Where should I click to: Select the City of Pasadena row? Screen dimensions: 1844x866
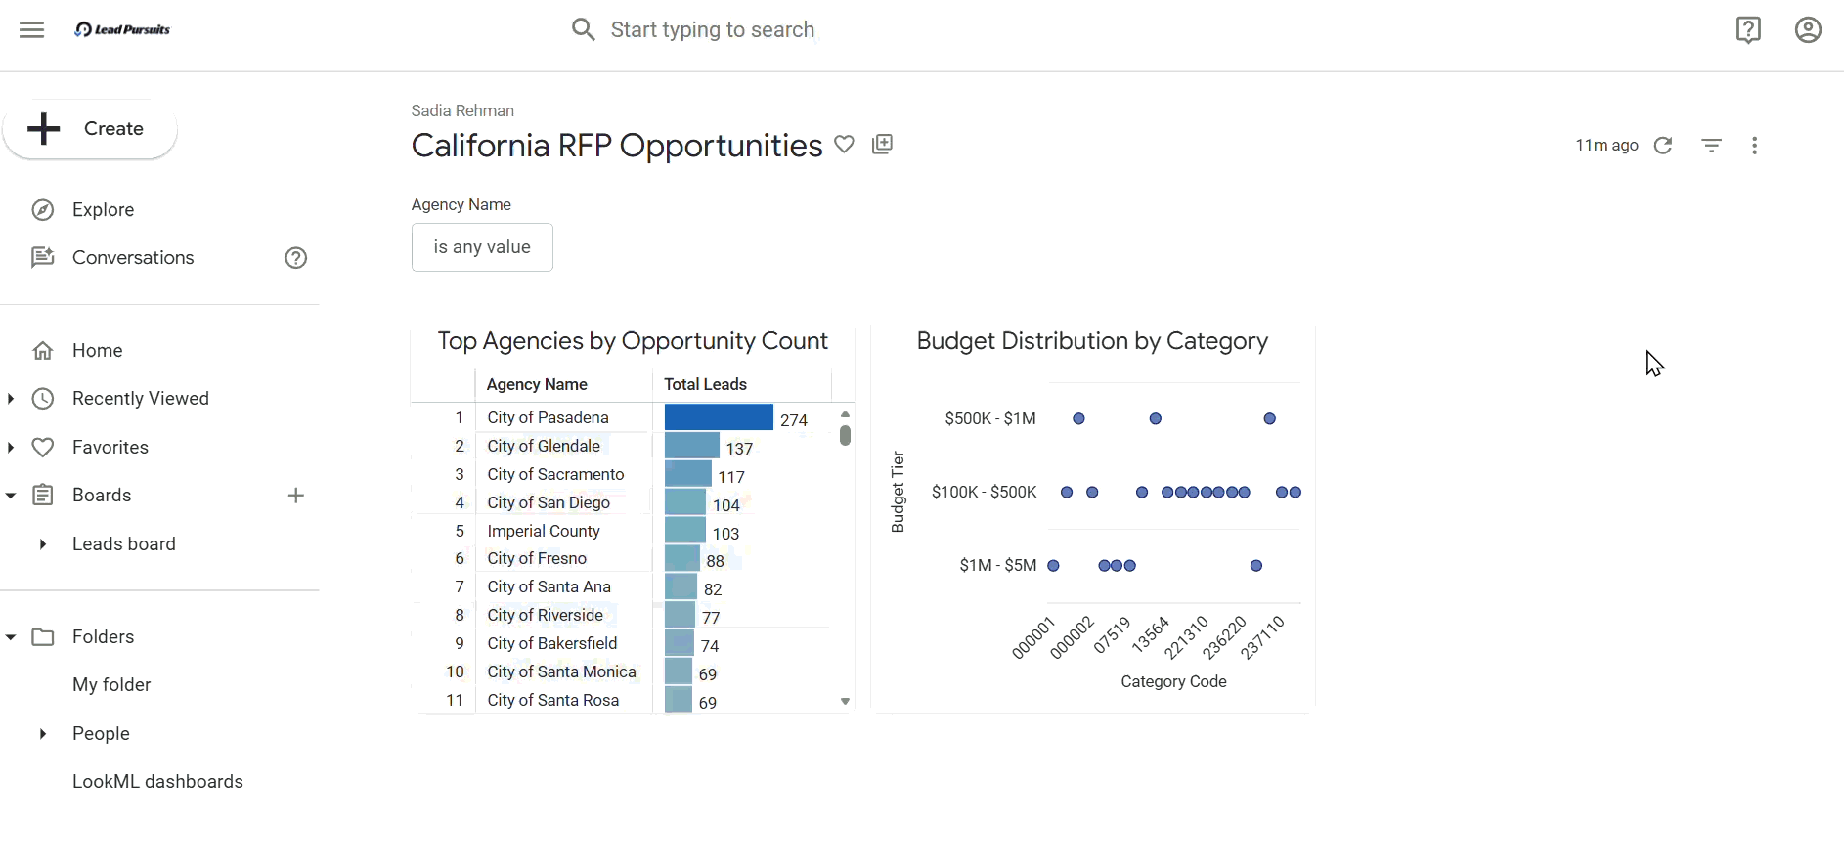pos(625,418)
